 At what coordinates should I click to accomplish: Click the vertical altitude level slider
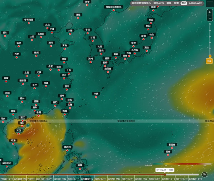tap(210, 40)
